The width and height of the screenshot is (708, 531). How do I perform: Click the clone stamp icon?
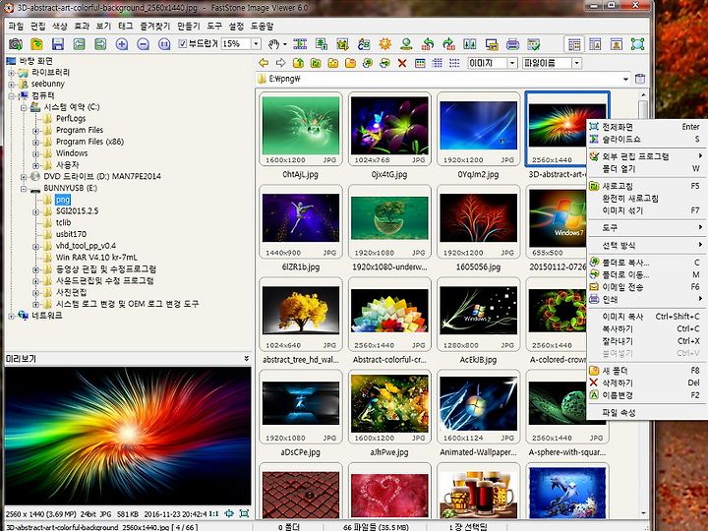coord(406,44)
